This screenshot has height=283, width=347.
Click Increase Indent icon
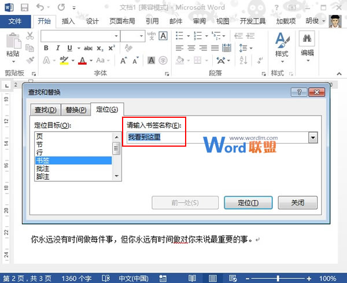click(250, 36)
